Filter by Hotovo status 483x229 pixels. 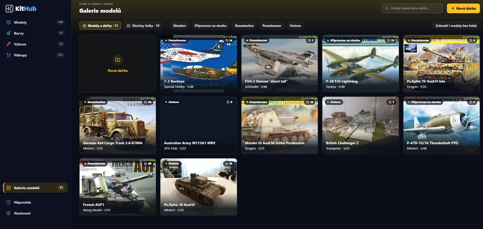click(295, 26)
